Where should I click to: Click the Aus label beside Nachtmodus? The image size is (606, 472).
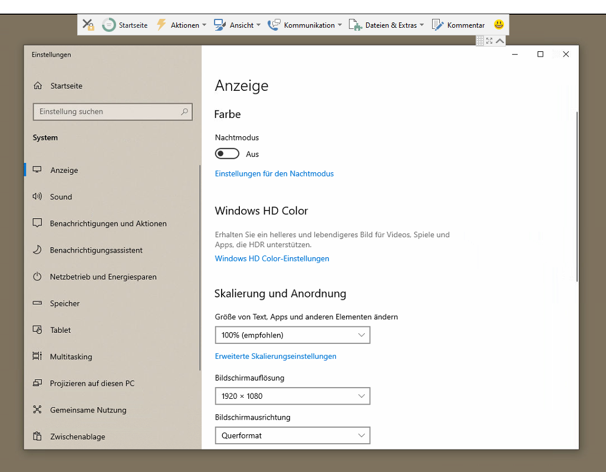click(252, 154)
